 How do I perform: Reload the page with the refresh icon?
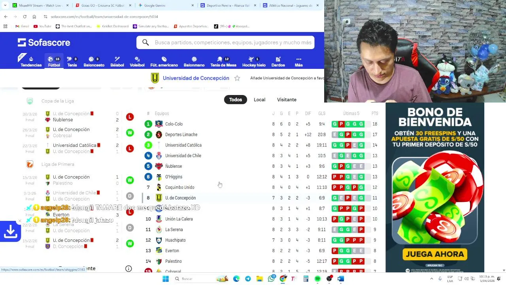25,17
